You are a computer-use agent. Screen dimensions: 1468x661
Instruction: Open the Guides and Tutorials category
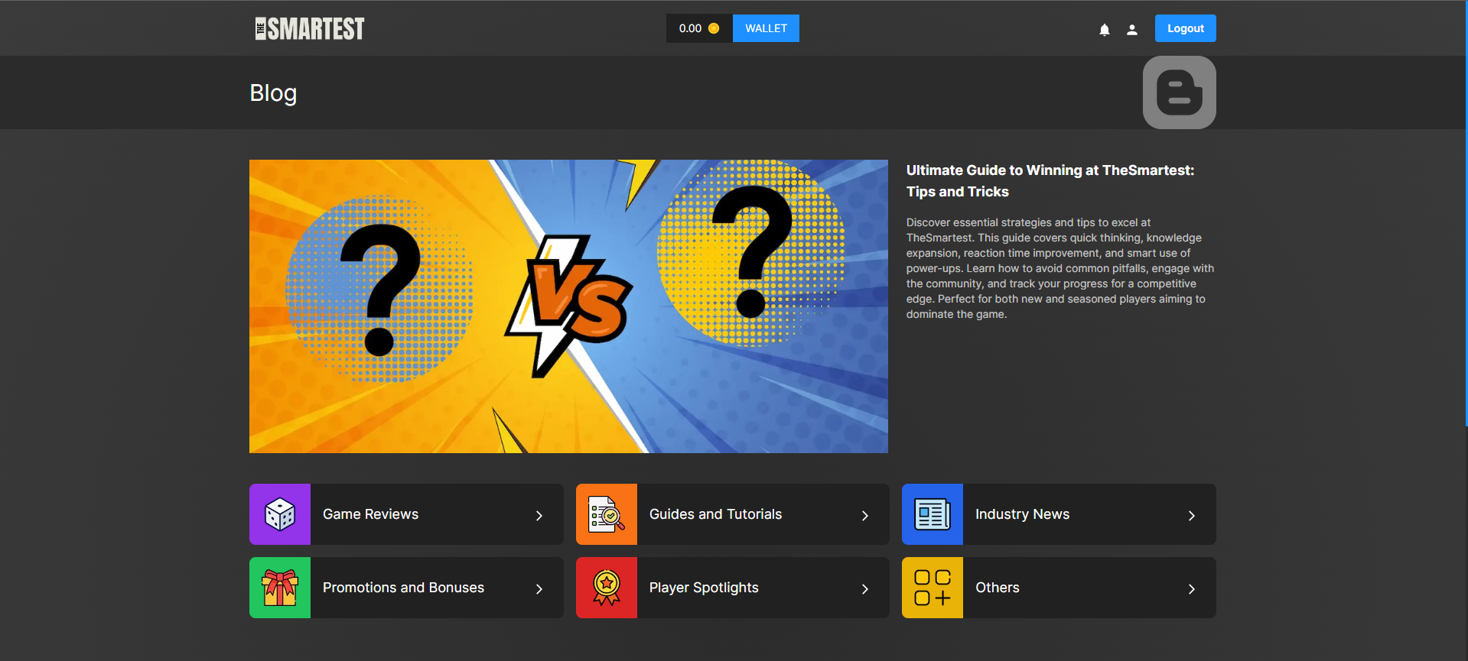[x=733, y=514]
